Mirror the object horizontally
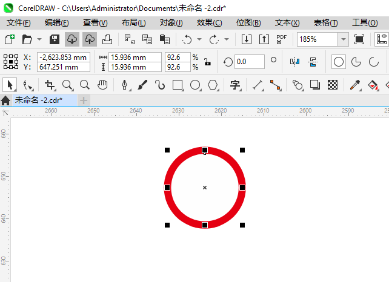389x282 pixels. [294, 62]
